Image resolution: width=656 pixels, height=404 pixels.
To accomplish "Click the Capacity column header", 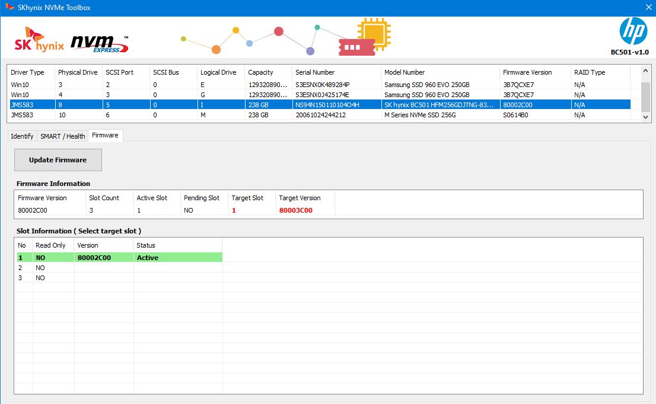I will point(268,72).
